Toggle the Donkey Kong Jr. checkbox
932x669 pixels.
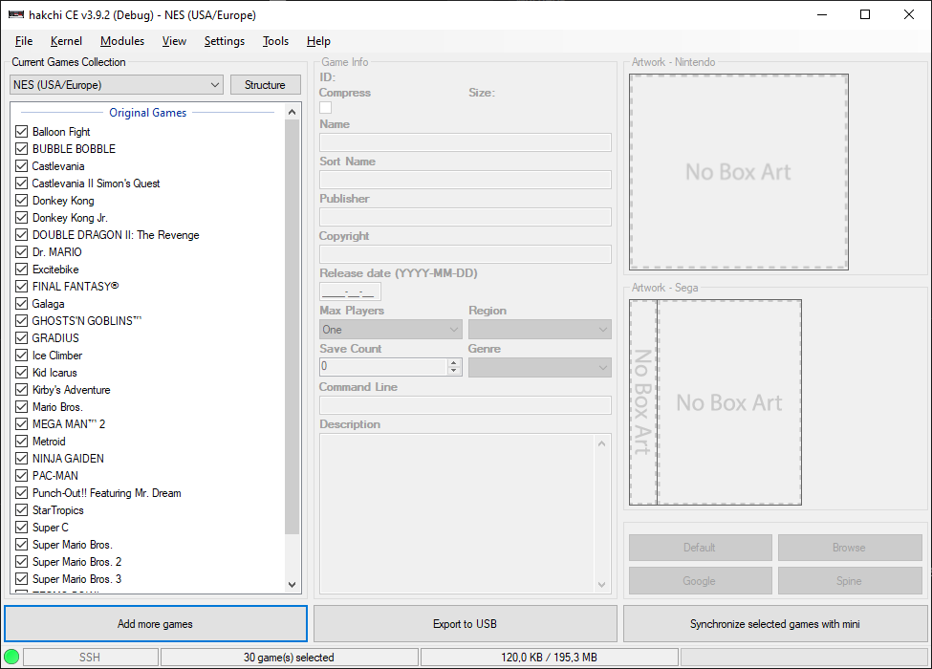[x=22, y=218]
